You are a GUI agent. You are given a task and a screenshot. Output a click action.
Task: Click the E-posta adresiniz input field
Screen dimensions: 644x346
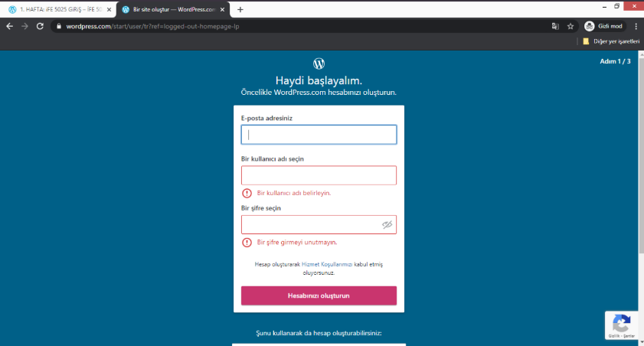pos(319,135)
